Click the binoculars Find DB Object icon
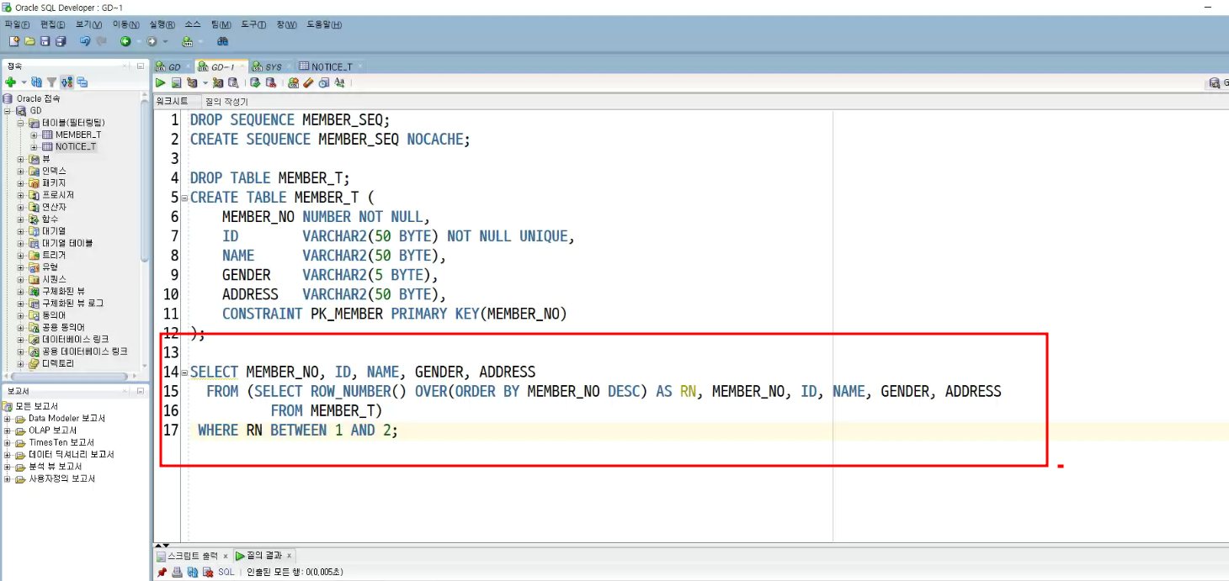The height and width of the screenshot is (581, 1229). pyautogui.click(x=223, y=41)
